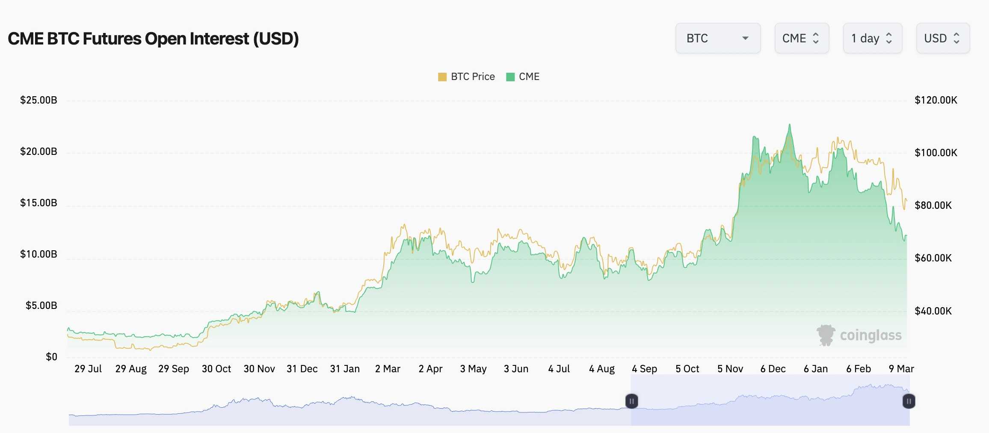Click the chart title CME BTC Futures Open Interest

[153, 39]
